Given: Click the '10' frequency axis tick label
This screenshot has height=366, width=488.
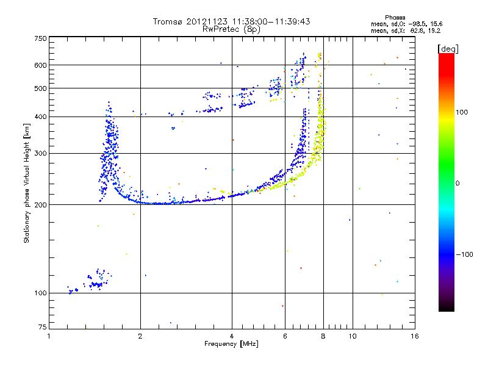Looking at the screenshot, I should (353, 336).
